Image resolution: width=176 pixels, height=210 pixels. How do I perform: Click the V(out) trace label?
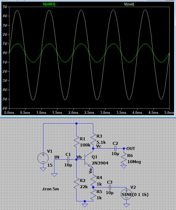click(x=129, y=4)
